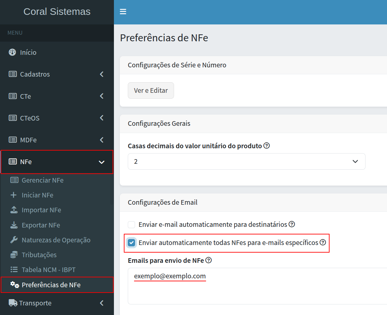
Task: Open the decimal places dropdown showing 2
Action: click(246, 161)
